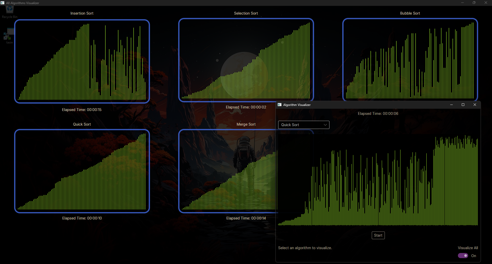Image resolution: width=492 pixels, height=264 pixels.
Task: Click Elapsed Time 00:00:15 label
Action: pos(82,110)
